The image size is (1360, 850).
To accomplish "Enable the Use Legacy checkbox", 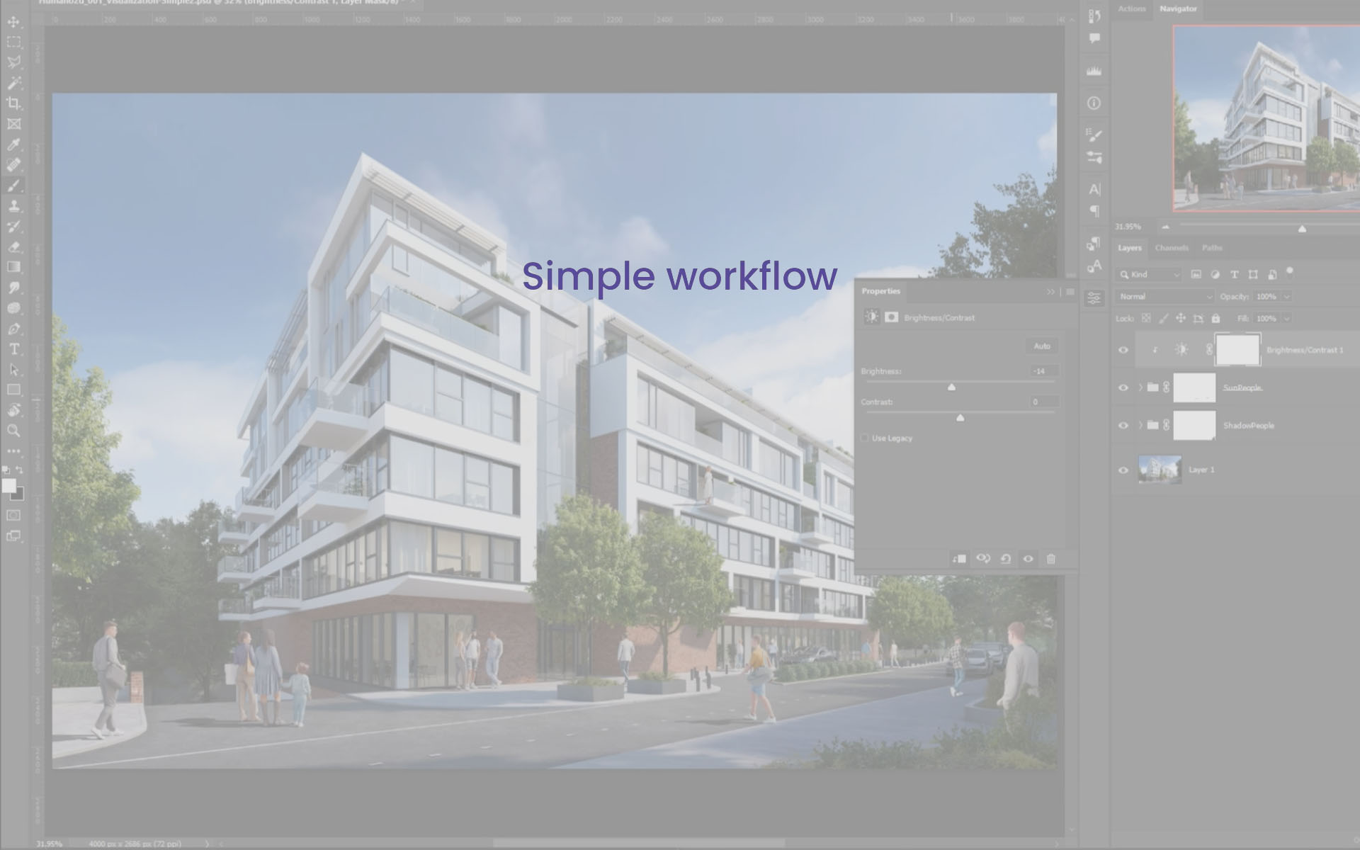I will [865, 438].
